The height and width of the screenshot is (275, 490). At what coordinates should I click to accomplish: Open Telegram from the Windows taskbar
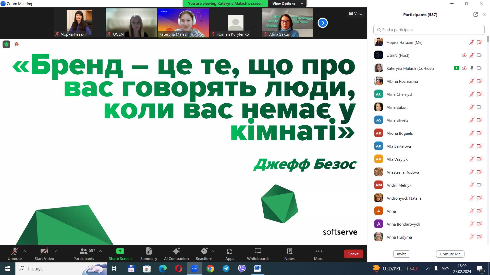click(226, 269)
